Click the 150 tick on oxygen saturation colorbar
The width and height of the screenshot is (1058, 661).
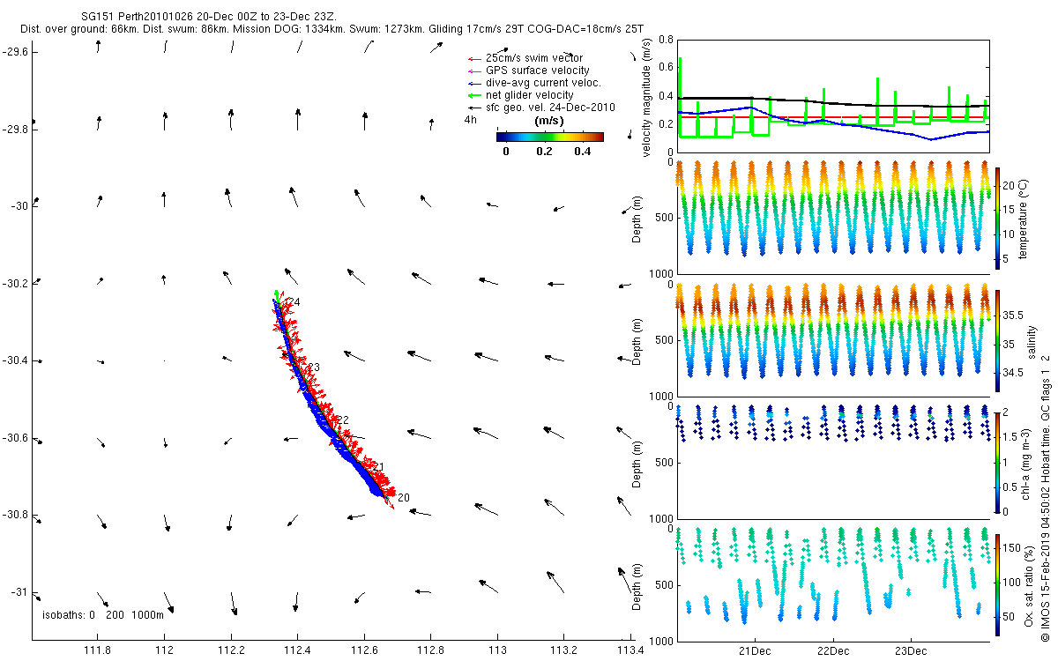point(1014,548)
